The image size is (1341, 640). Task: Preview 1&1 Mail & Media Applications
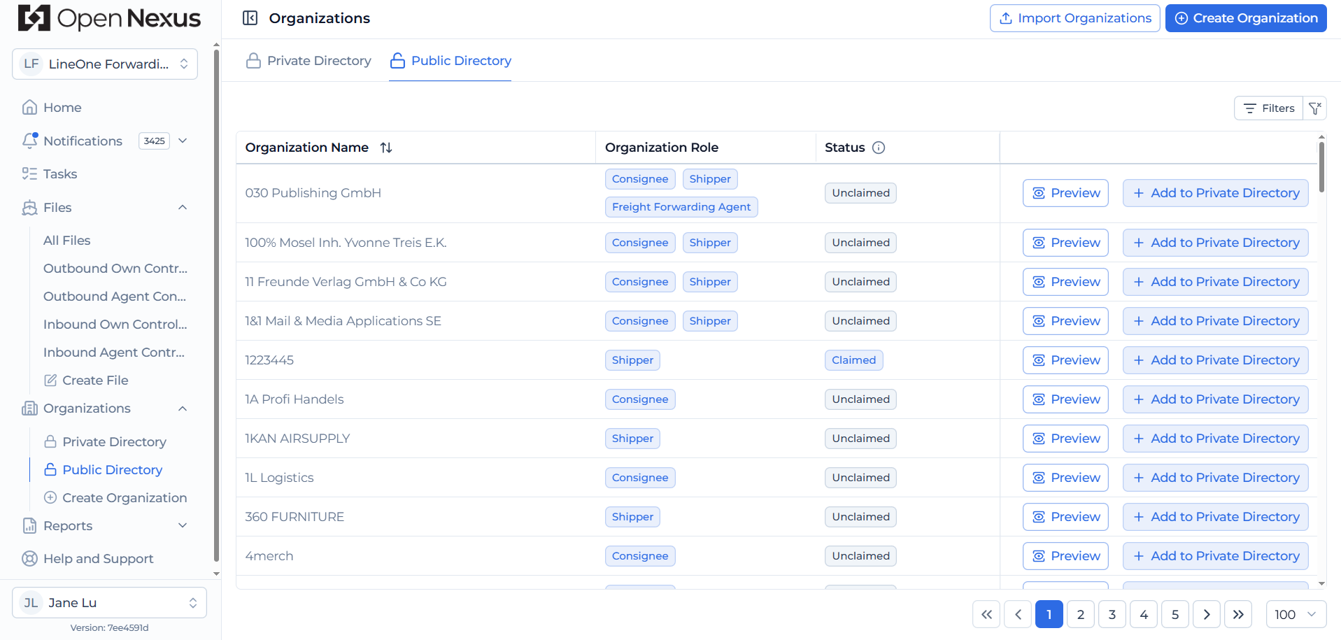1065,321
